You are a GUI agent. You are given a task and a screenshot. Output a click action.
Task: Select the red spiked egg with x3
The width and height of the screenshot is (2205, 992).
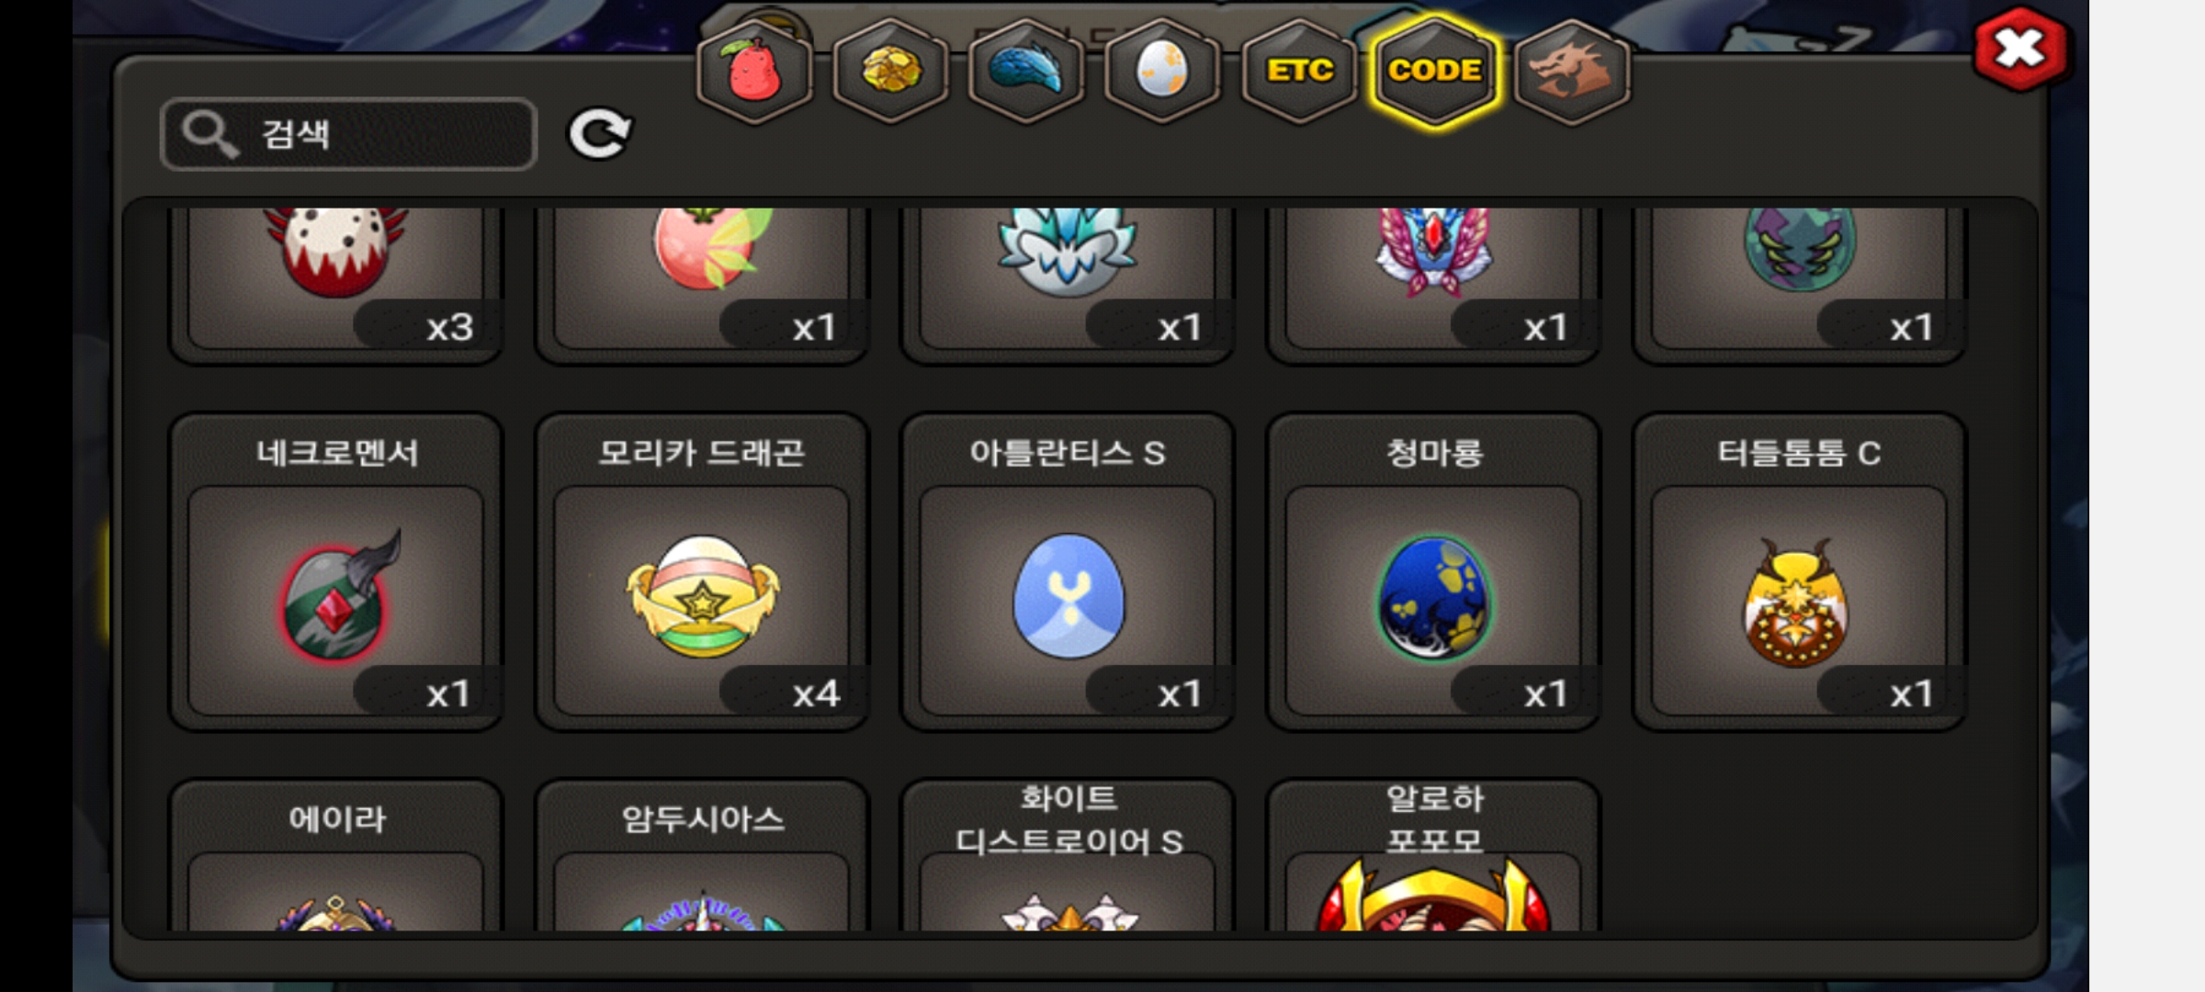335,285
